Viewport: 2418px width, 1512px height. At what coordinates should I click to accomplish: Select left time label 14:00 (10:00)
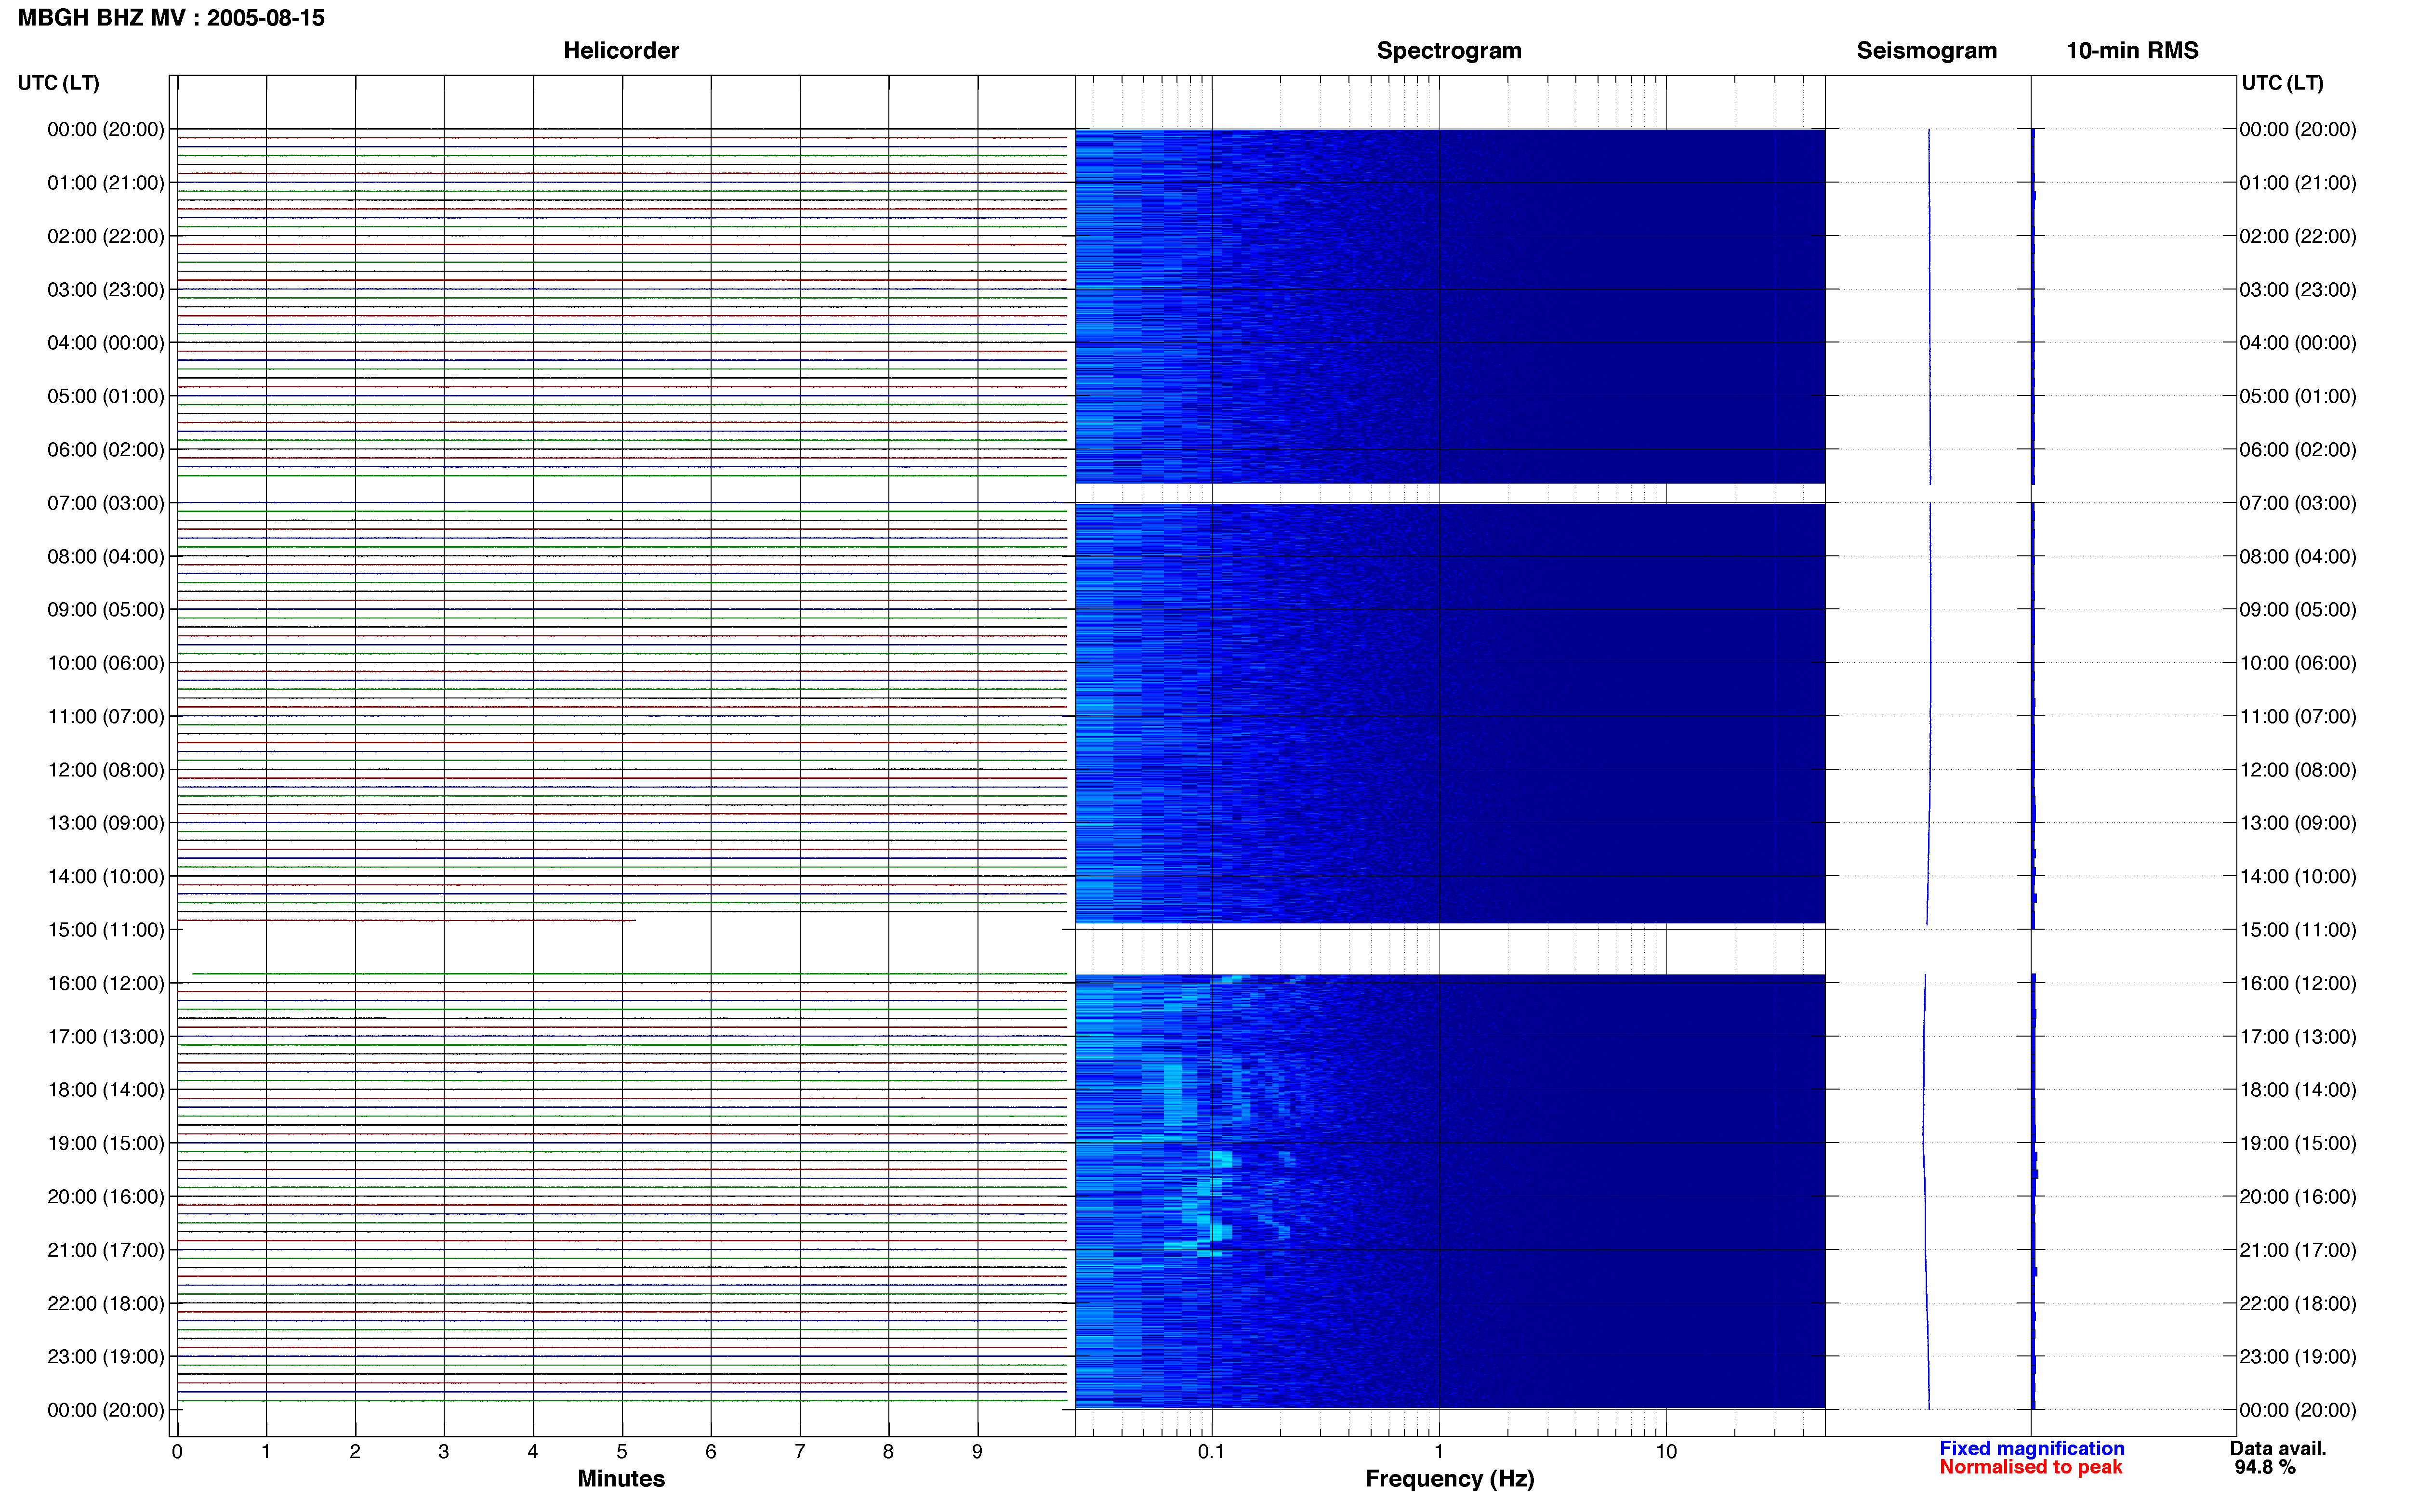tap(105, 876)
